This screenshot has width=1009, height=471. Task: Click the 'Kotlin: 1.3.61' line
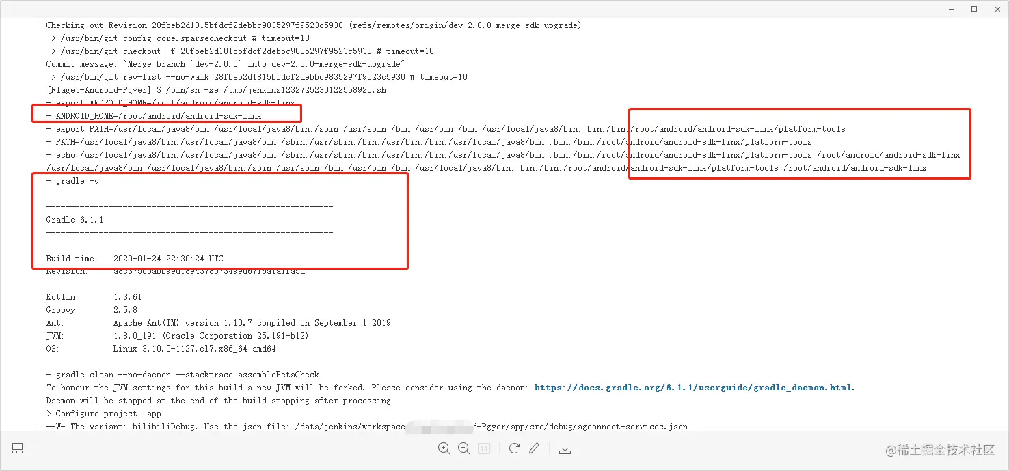92,298
